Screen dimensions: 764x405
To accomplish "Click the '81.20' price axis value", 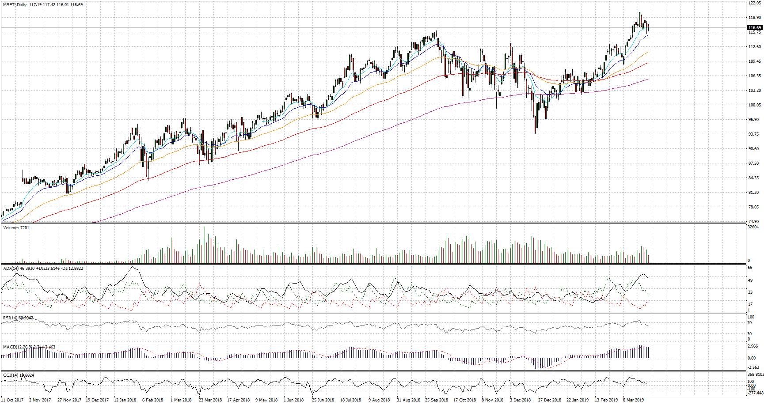I will [753, 193].
